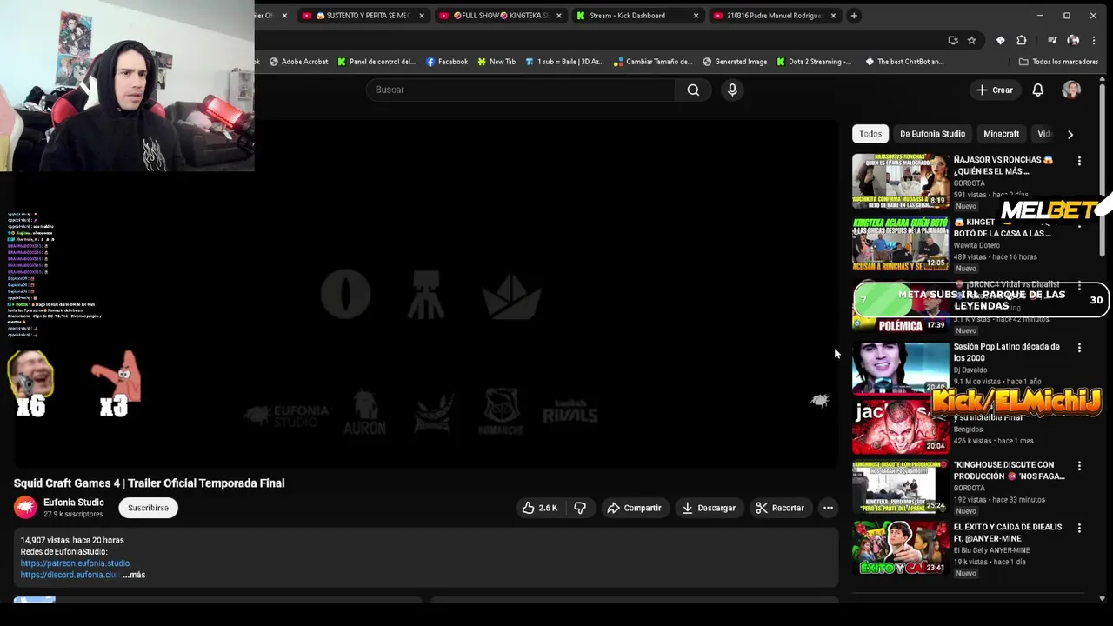Open the New Tab bookmark
Image resolution: width=1113 pixels, height=626 pixels.
(x=497, y=62)
